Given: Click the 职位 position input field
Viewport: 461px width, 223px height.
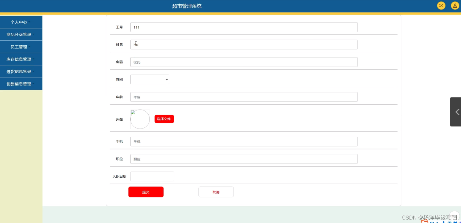Looking at the screenshot, I should tap(244, 159).
